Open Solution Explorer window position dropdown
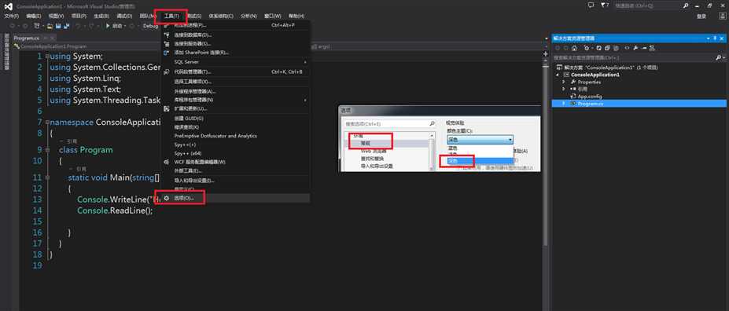This screenshot has height=311, width=729. (709, 38)
